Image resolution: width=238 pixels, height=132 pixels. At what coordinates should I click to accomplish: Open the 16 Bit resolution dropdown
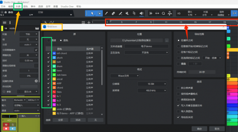(x=152, y=84)
